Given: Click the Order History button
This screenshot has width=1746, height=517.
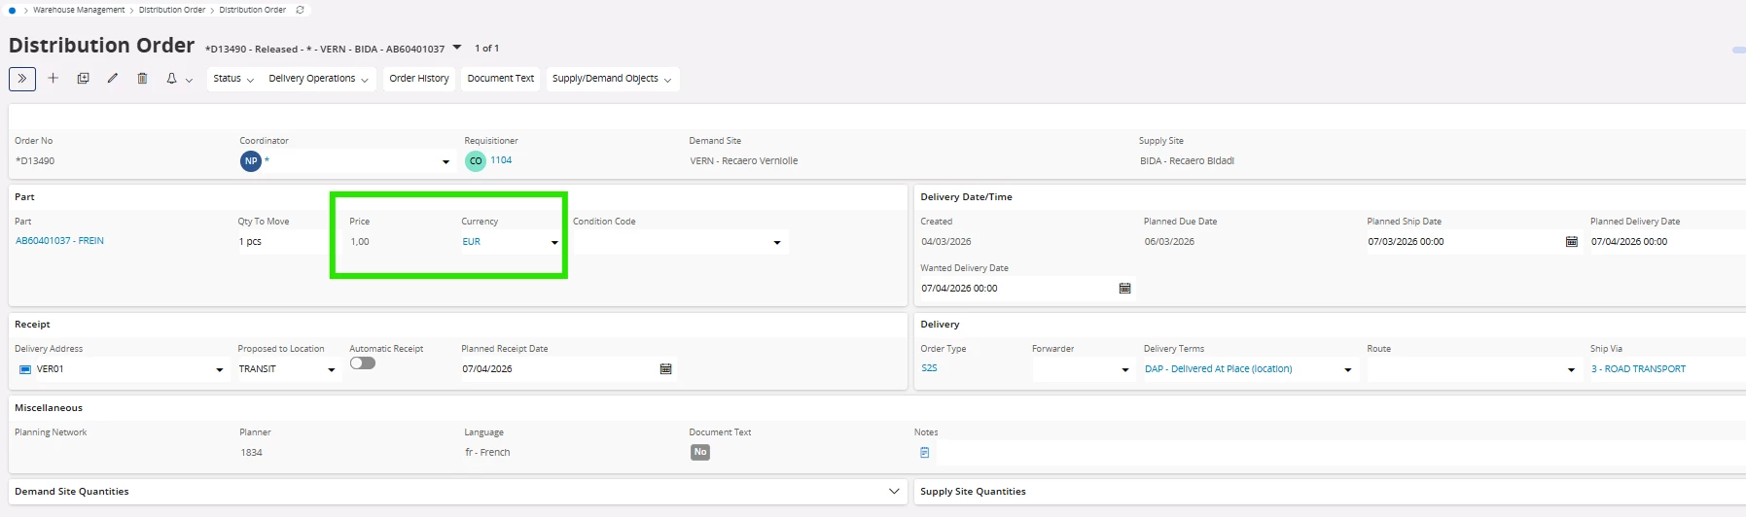Looking at the screenshot, I should point(419,79).
